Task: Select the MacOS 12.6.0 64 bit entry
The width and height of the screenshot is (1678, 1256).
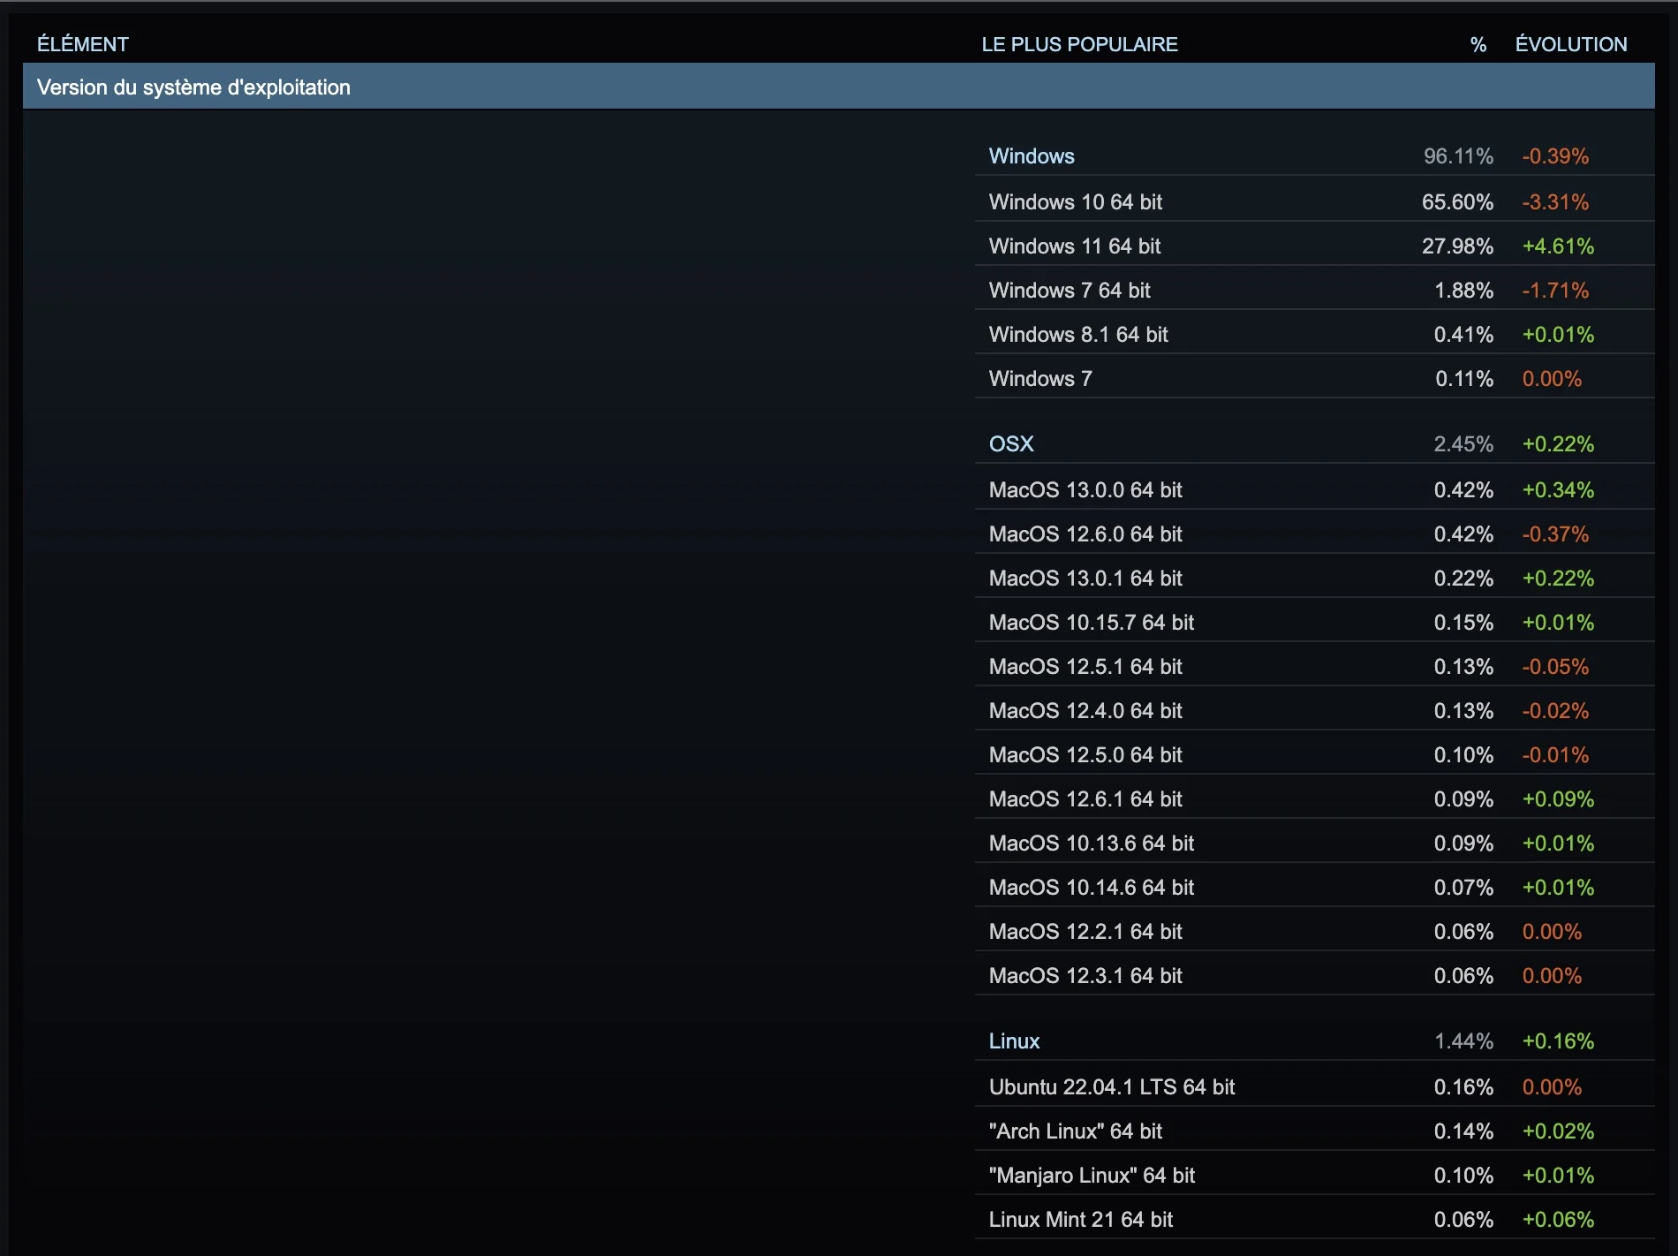Action: coord(1085,534)
